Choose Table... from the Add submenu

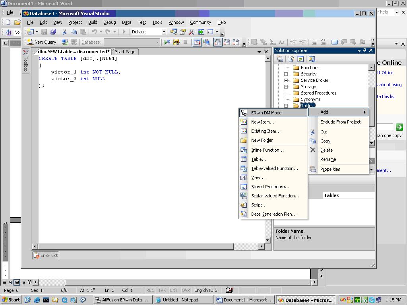point(273,159)
